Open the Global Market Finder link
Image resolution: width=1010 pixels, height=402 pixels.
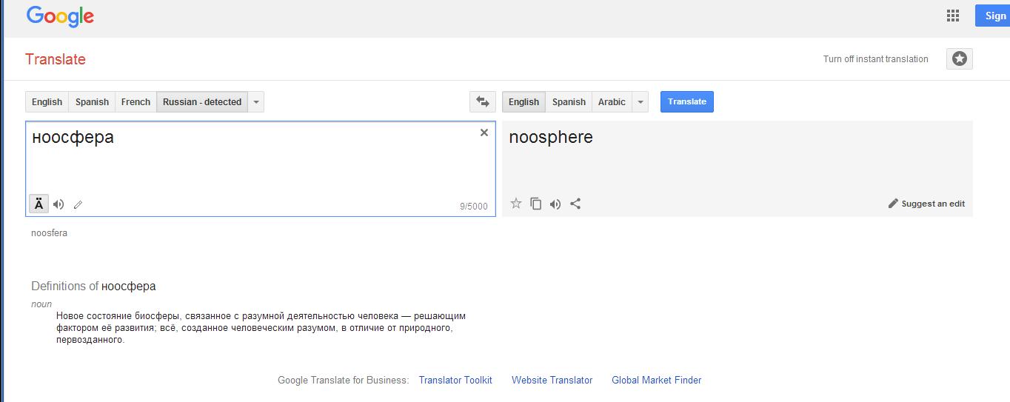(657, 380)
